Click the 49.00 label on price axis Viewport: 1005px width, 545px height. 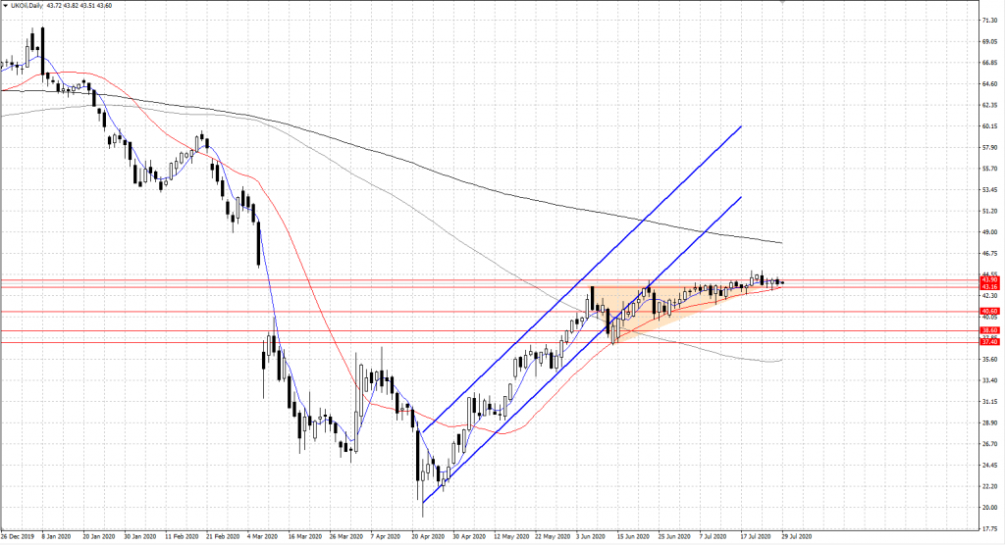[x=989, y=232]
